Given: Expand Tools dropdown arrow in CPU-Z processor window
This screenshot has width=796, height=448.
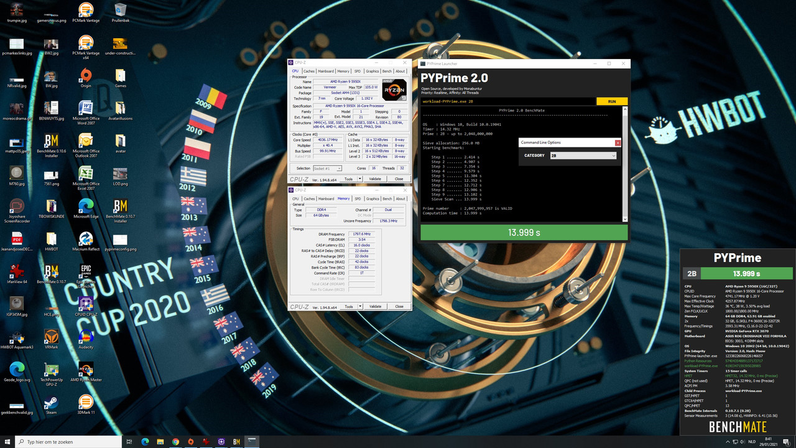Looking at the screenshot, I should pyautogui.click(x=359, y=179).
